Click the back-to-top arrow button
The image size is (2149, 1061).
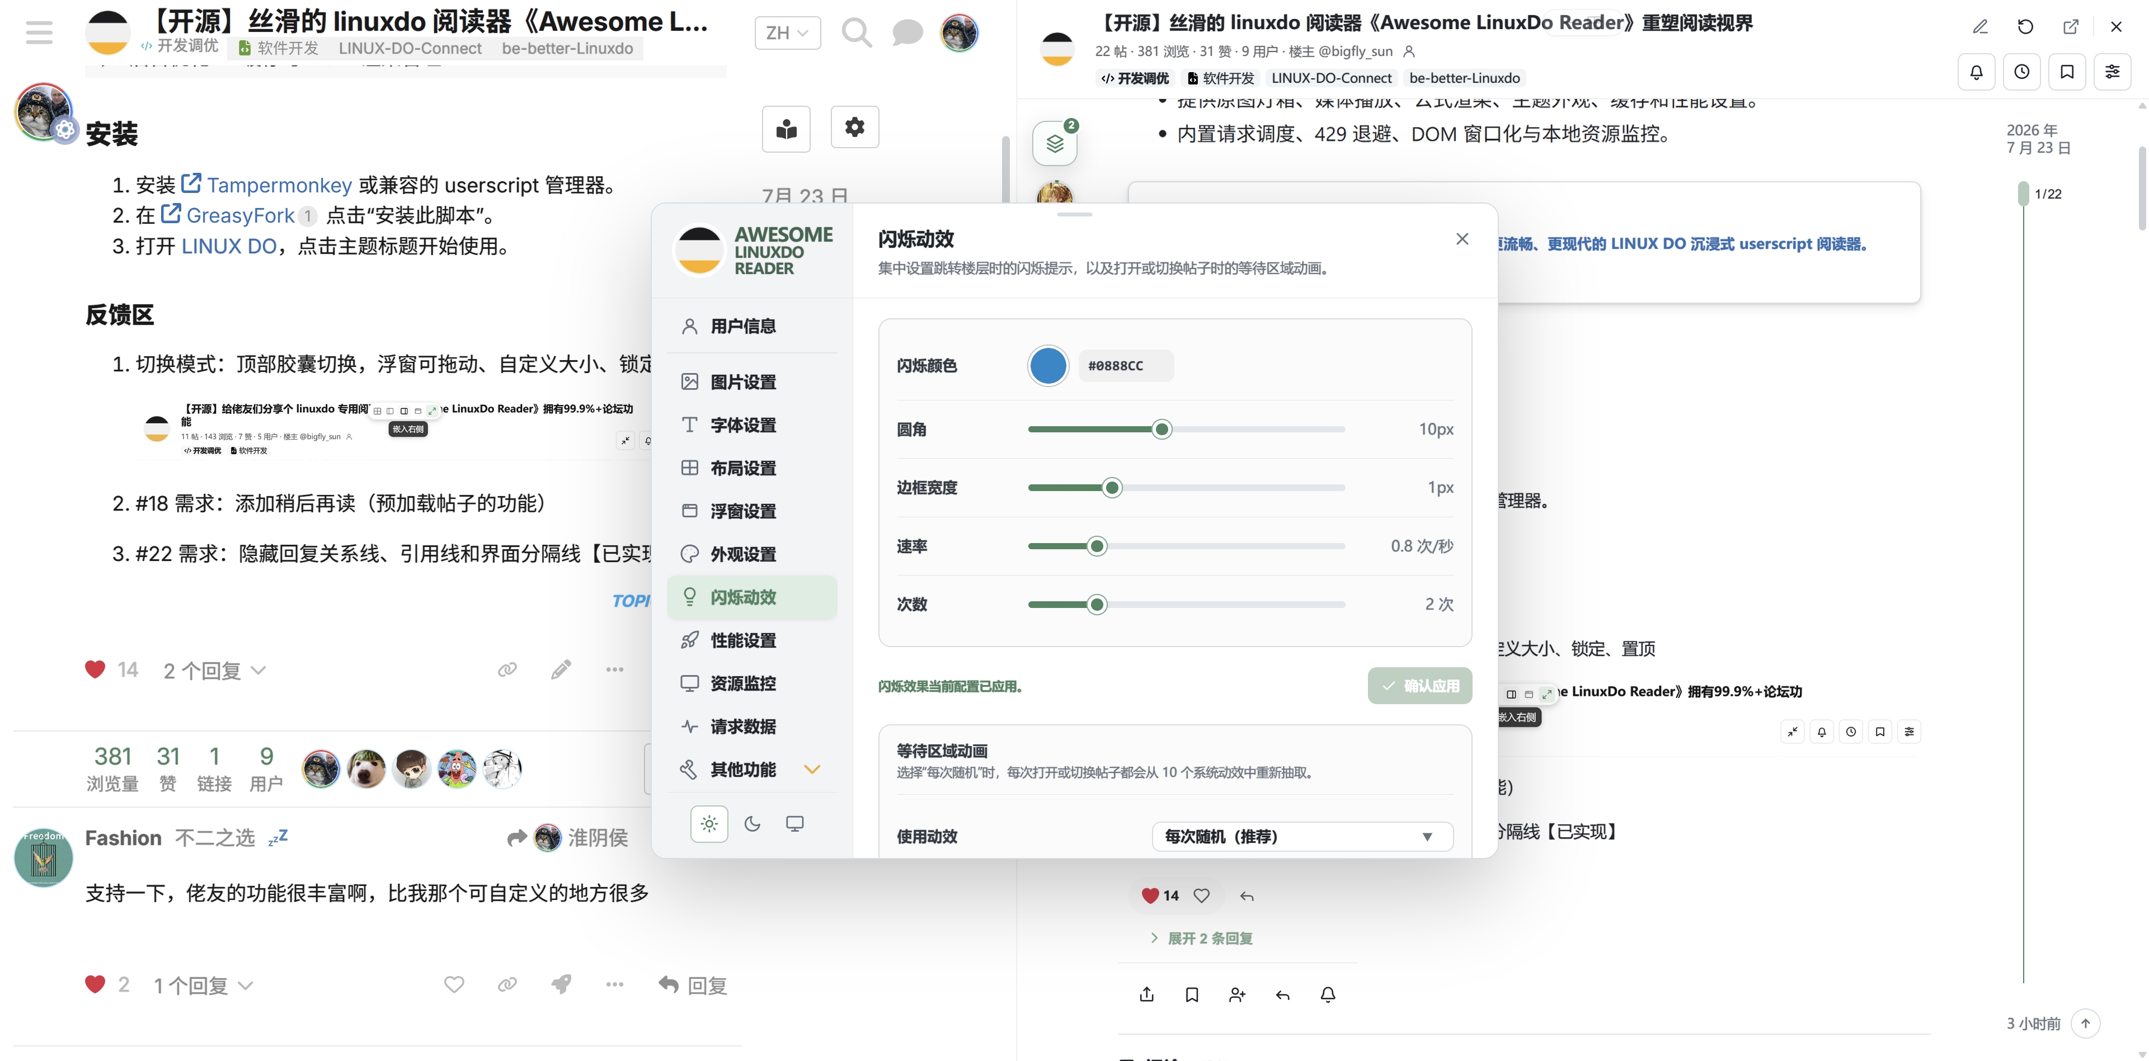point(2085,1022)
